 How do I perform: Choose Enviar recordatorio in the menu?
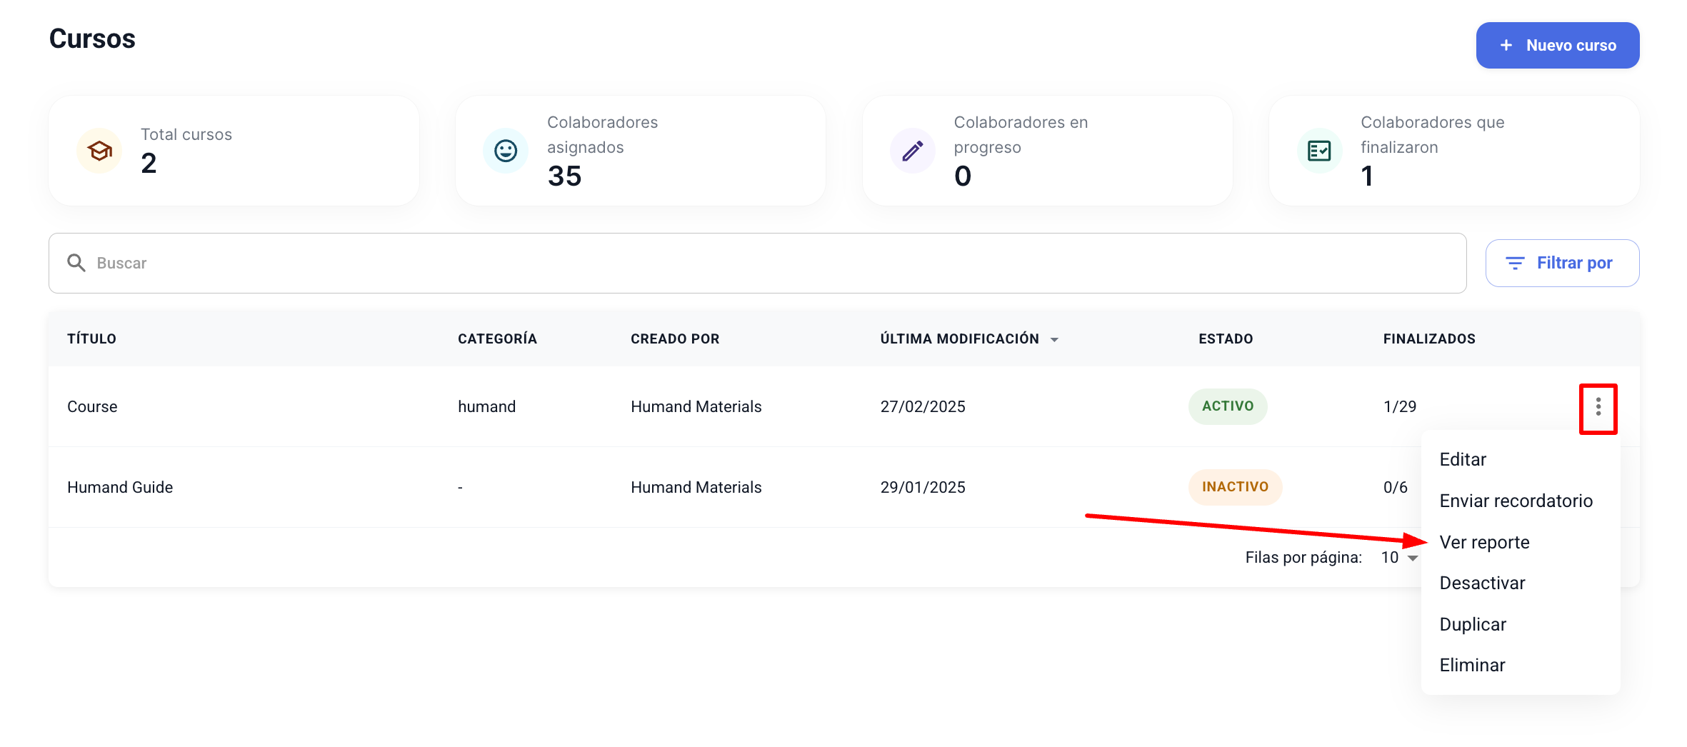point(1516,501)
